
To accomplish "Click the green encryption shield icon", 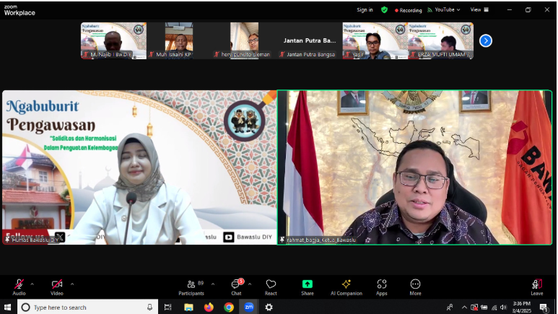I will (x=384, y=10).
